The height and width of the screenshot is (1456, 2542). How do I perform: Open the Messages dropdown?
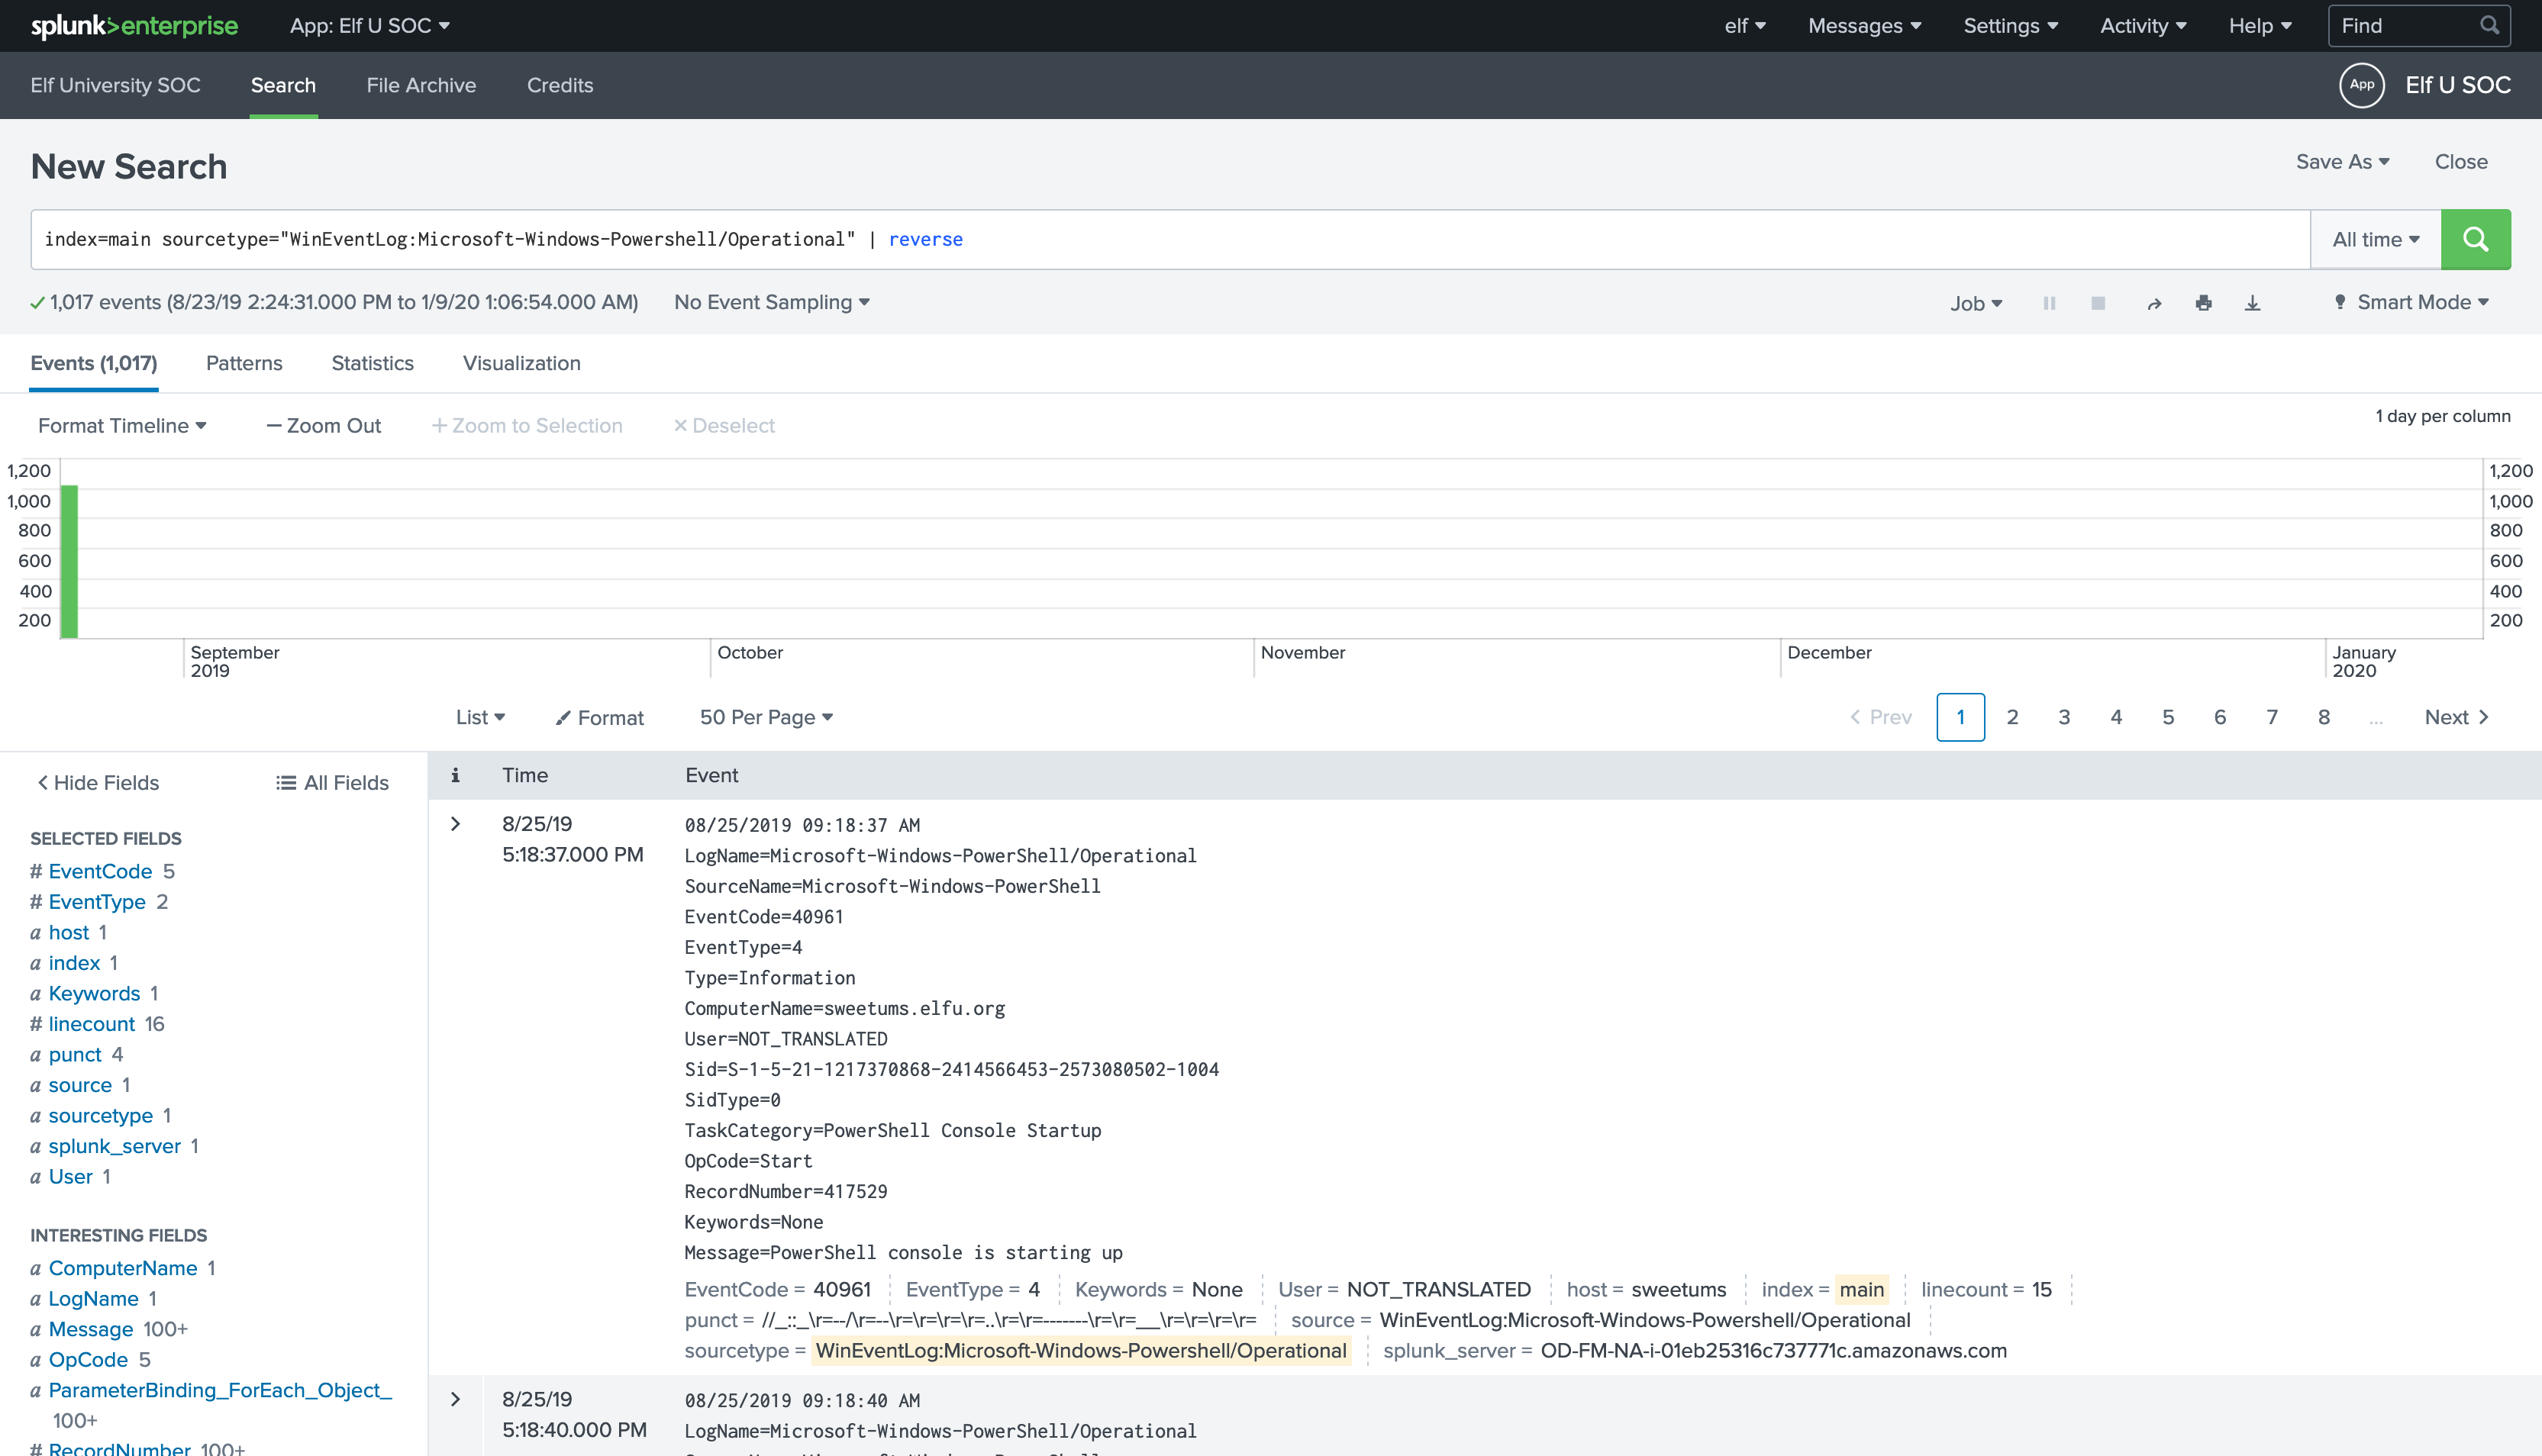(1864, 26)
